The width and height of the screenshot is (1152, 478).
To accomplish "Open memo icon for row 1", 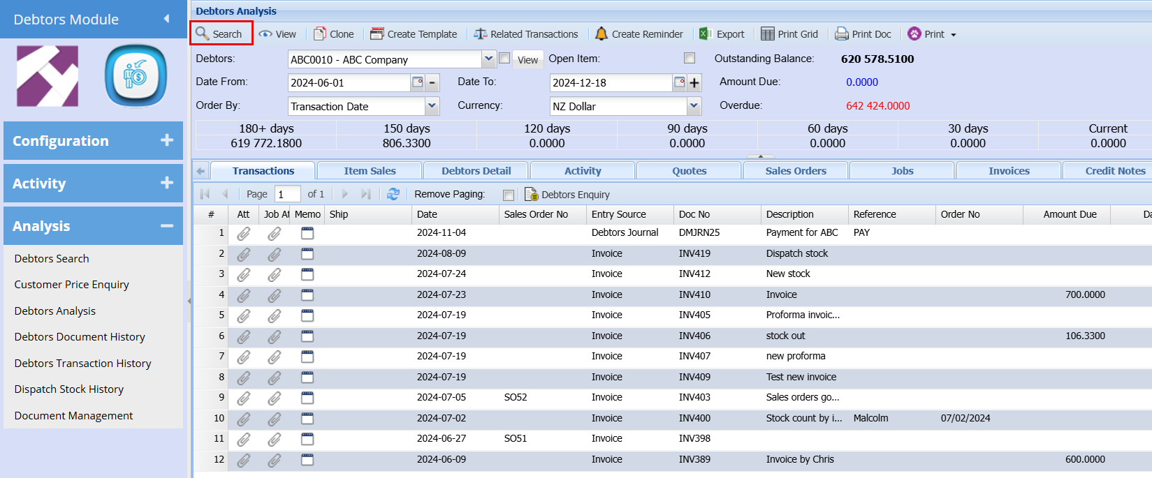I will pos(307,233).
